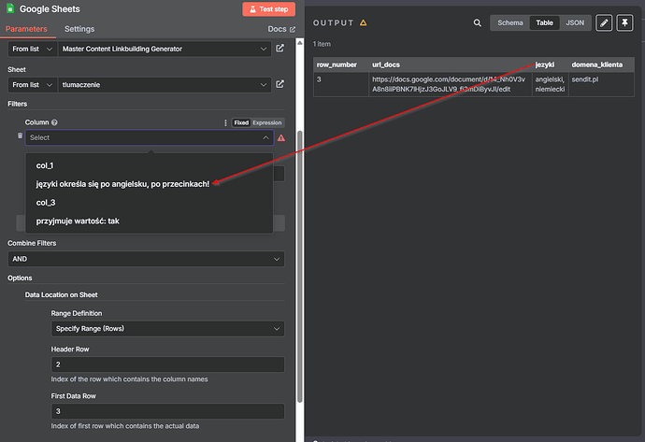Click the help question mark next to Column
645x442 pixels.
(x=55, y=122)
